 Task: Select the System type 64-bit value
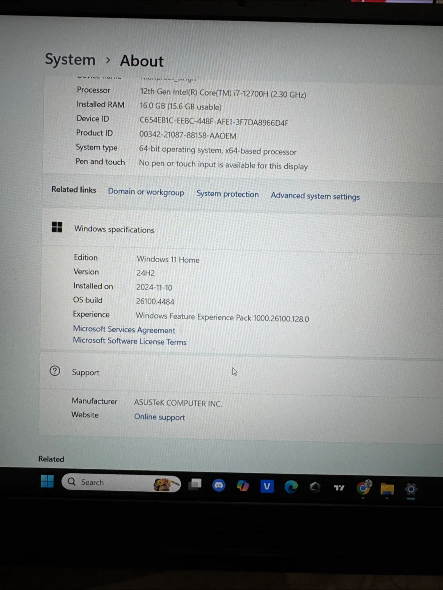click(217, 150)
